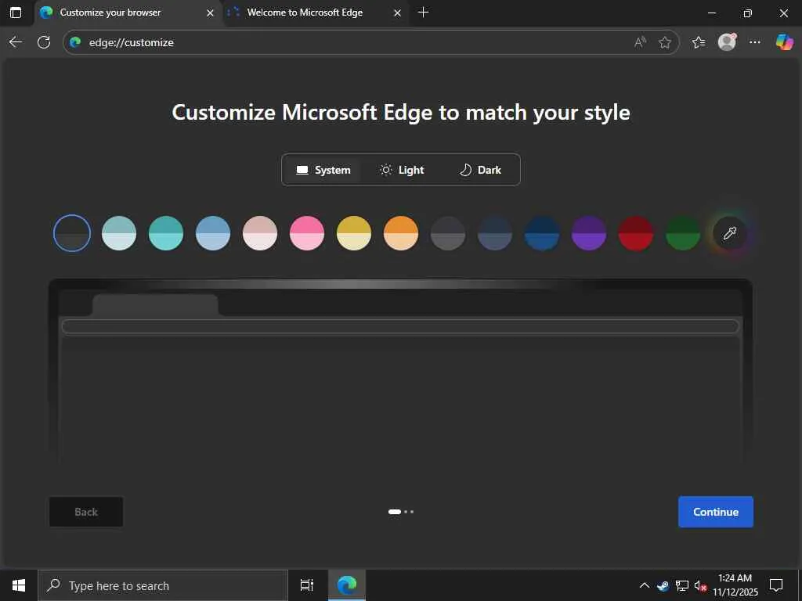Select the hot pink color swatch

point(307,233)
